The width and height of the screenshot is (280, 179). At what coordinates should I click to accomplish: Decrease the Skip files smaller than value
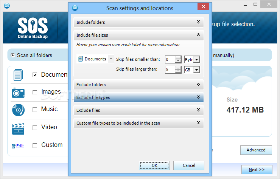178,61
